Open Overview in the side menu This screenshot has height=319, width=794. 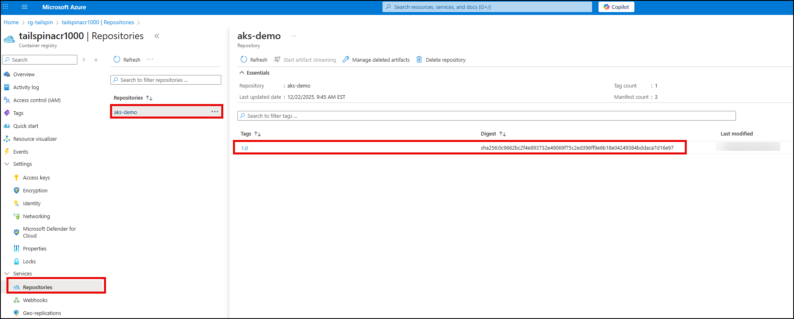click(x=24, y=75)
